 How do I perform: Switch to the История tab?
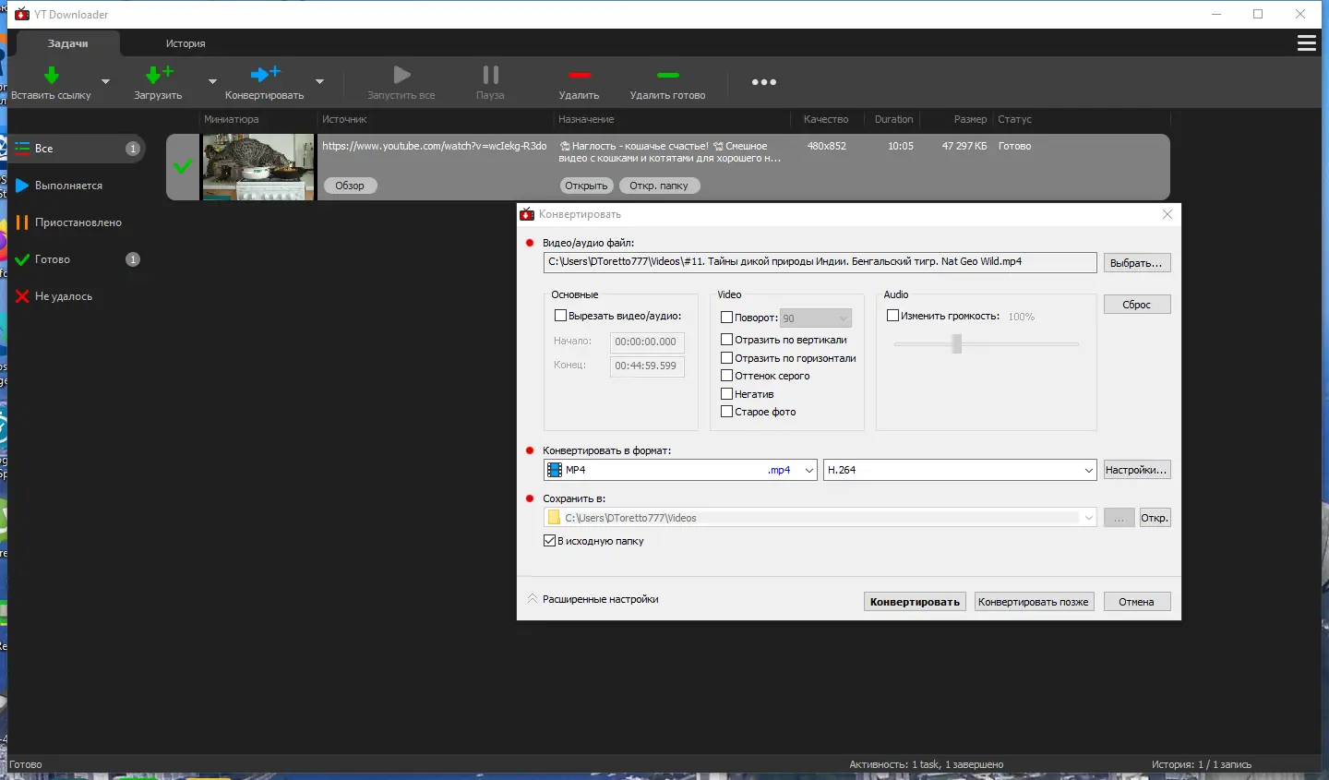coord(186,43)
